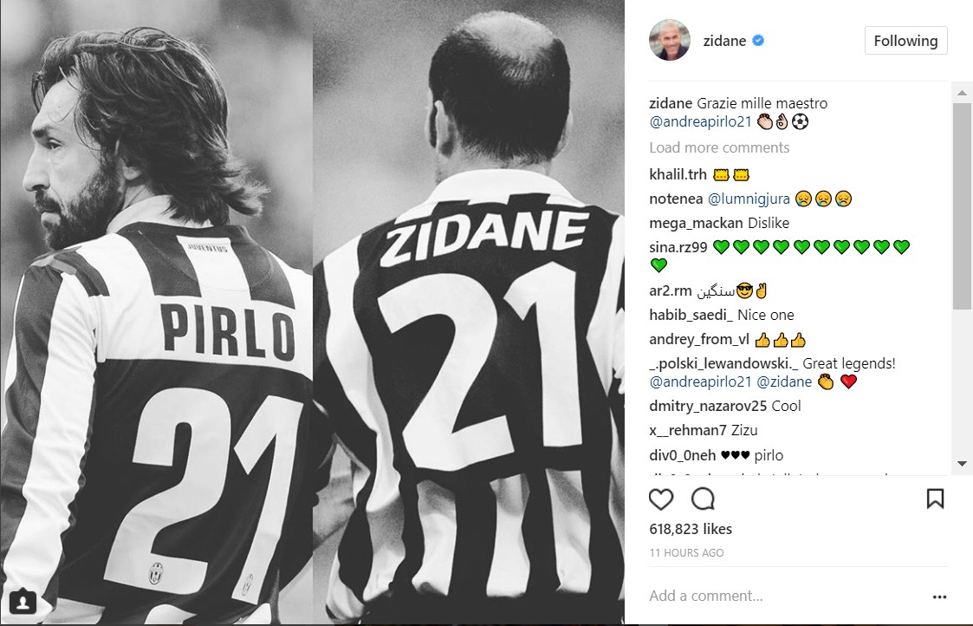The width and height of the screenshot is (973, 626).
Task: Save the post with the bookmark icon
Action: click(935, 498)
